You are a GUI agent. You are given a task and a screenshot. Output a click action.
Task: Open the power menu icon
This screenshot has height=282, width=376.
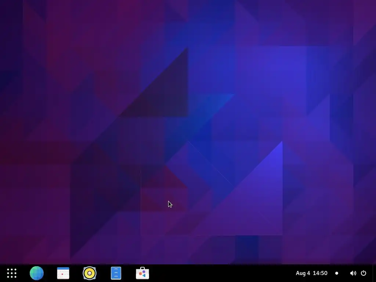364,273
